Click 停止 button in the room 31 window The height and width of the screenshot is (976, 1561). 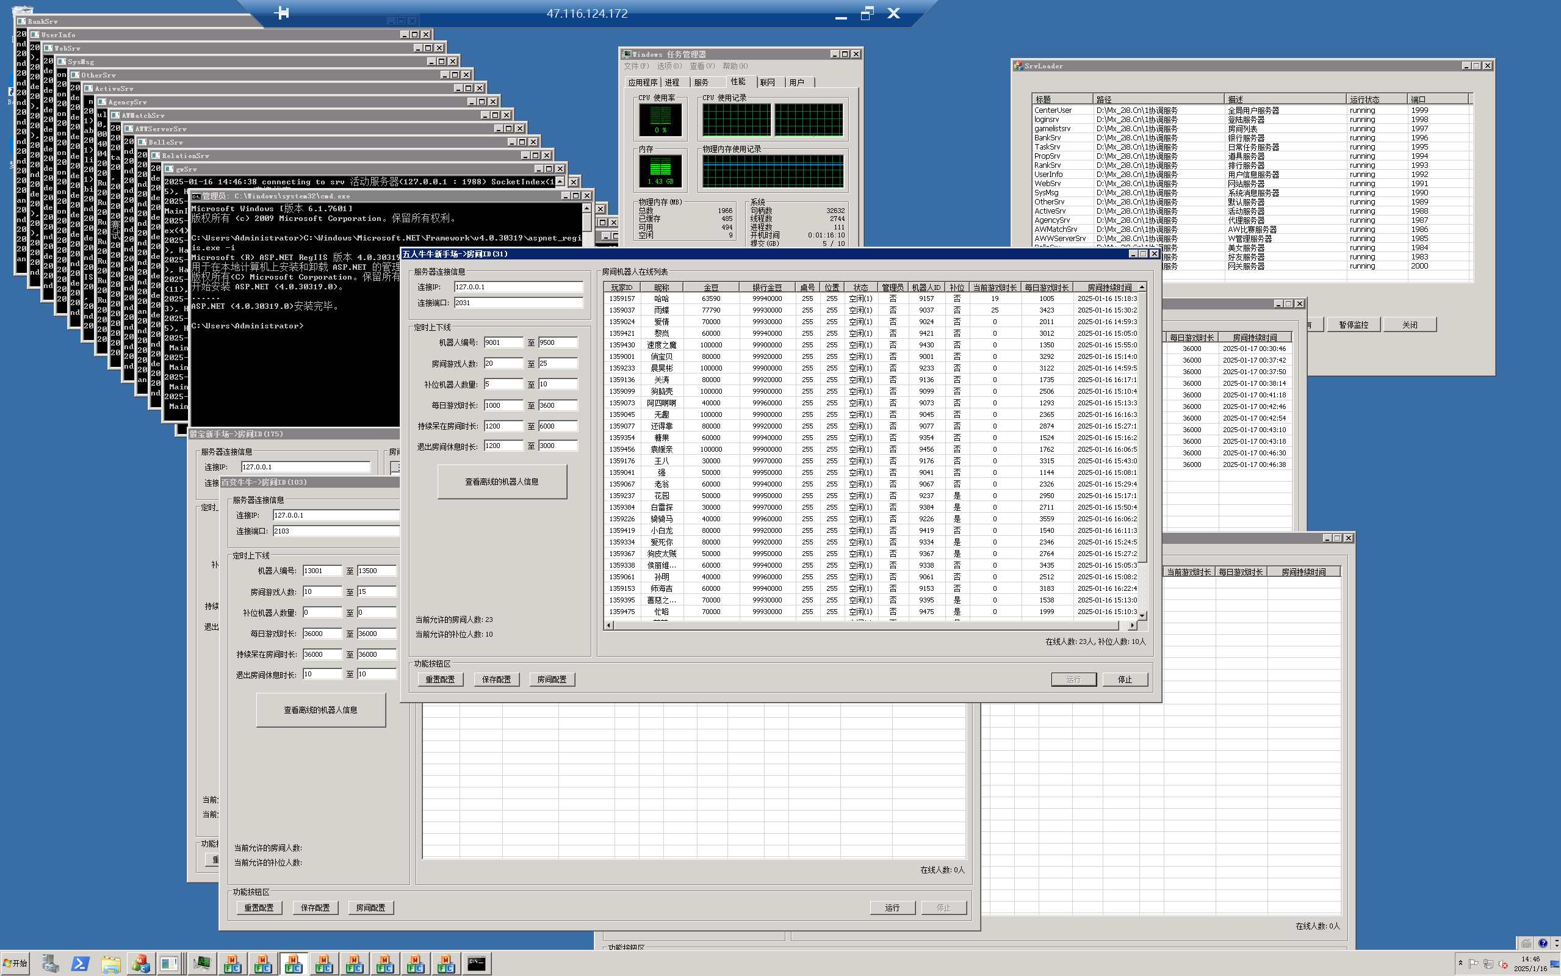[1125, 679]
